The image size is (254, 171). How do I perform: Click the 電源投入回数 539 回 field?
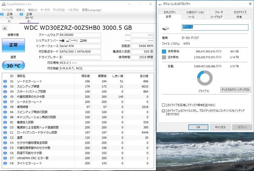click(142, 52)
